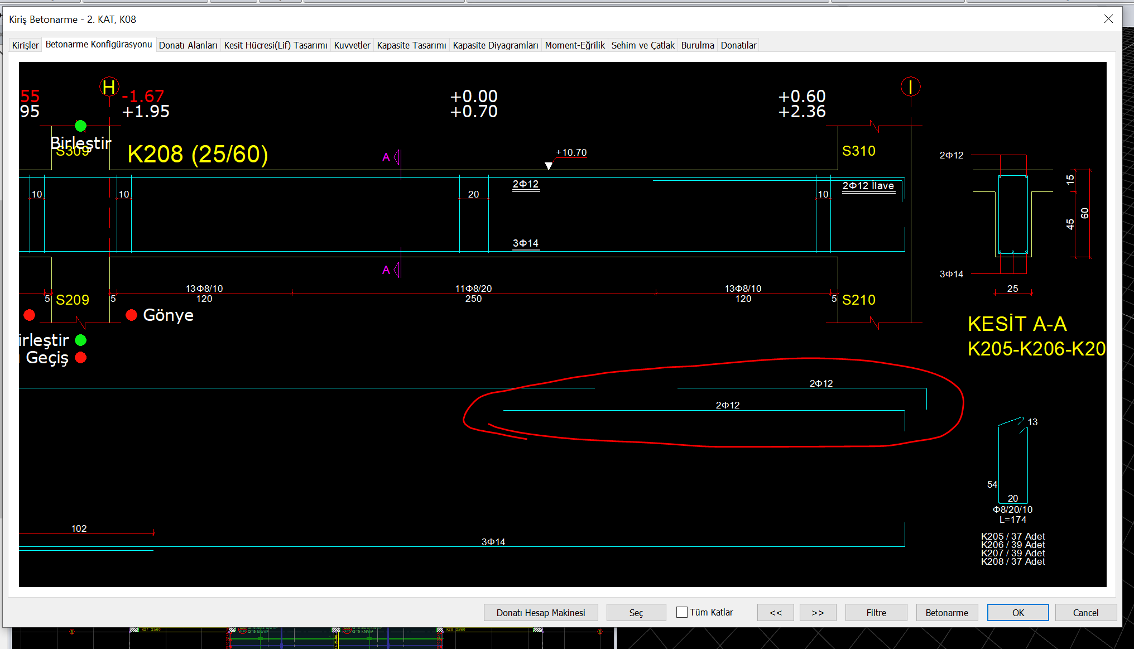The width and height of the screenshot is (1134, 649).
Task: Click the green dot beside lower Birleştir
Action: point(81,340)
